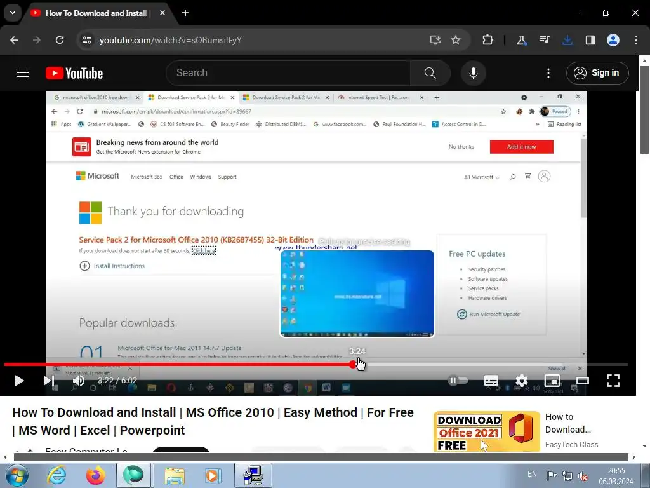
Task: Show browser downloads
Action: (x=567, y=40)
